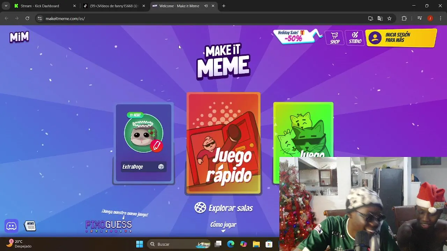Click the browser forward arrow

click(17, 18)
